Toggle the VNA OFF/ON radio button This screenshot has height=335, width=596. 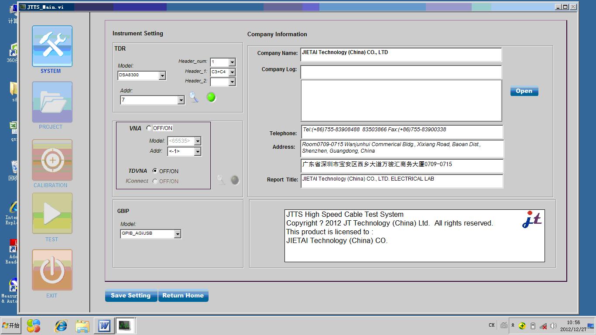(149, 128)
